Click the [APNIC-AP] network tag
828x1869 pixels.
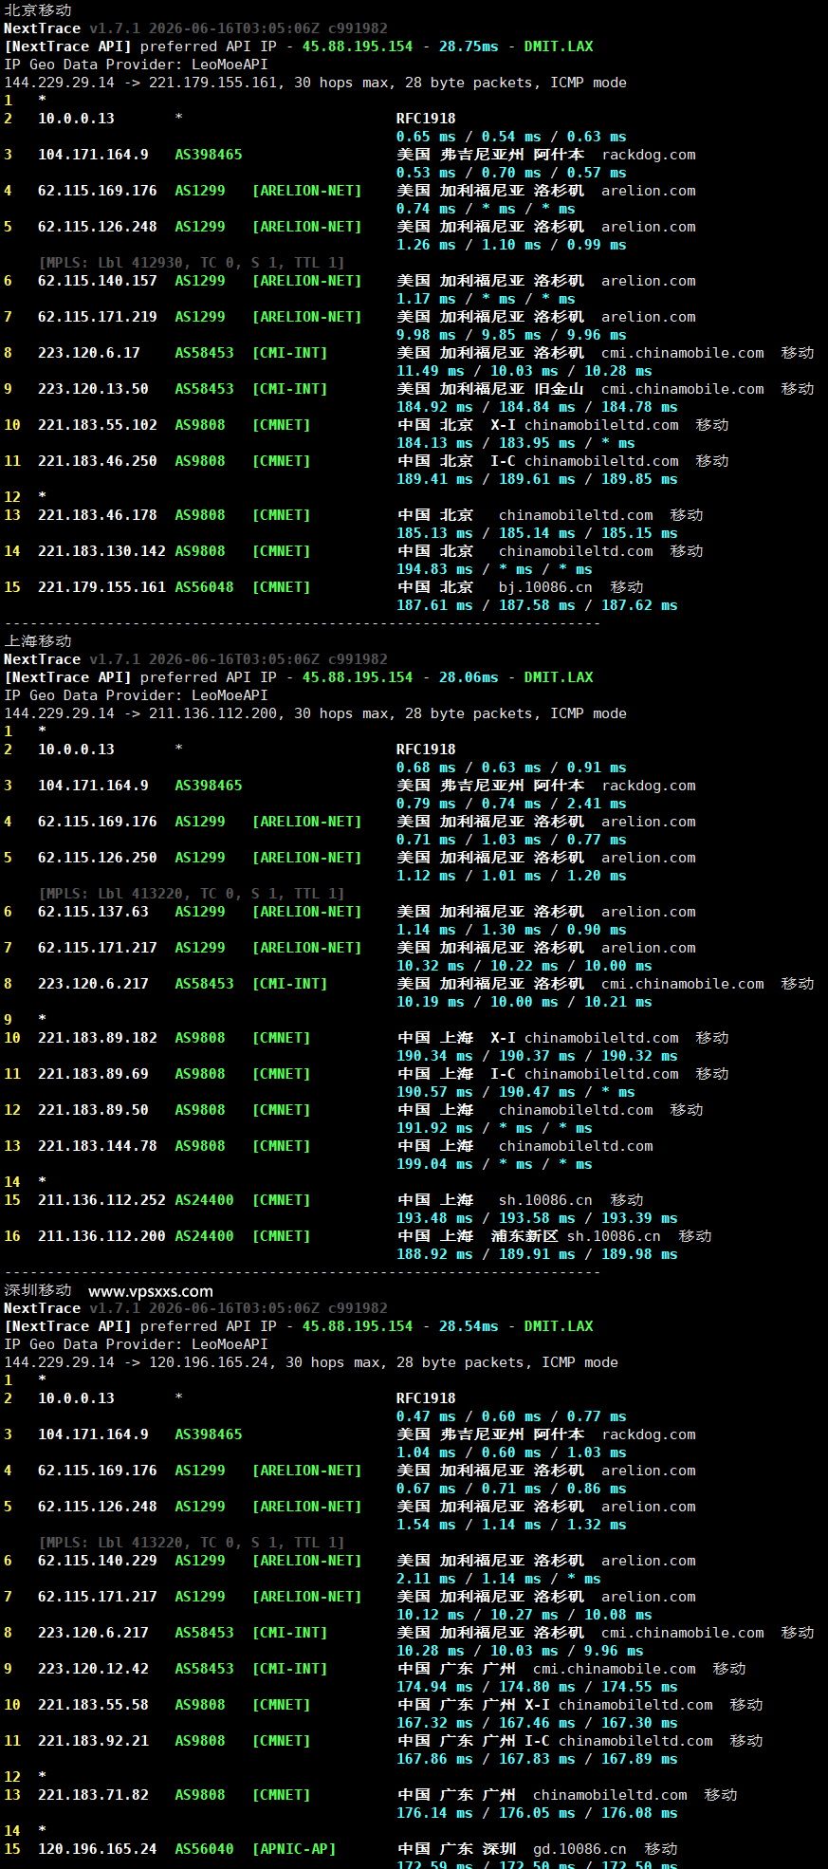coord(294,1849)
